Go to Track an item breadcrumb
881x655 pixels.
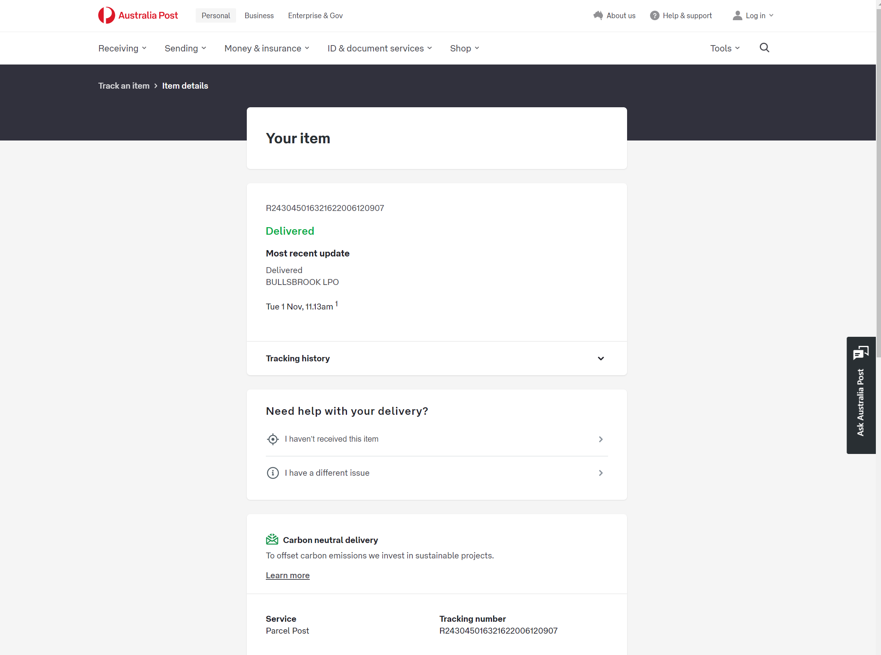tap(124, 85)
